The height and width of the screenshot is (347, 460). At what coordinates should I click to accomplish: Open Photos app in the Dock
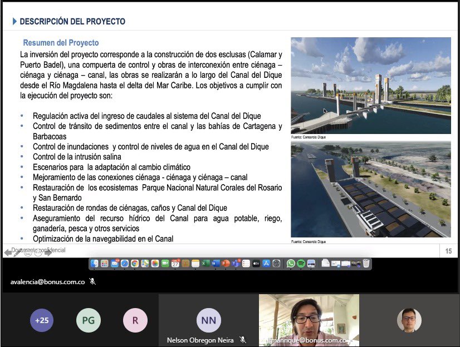(155, 264)
